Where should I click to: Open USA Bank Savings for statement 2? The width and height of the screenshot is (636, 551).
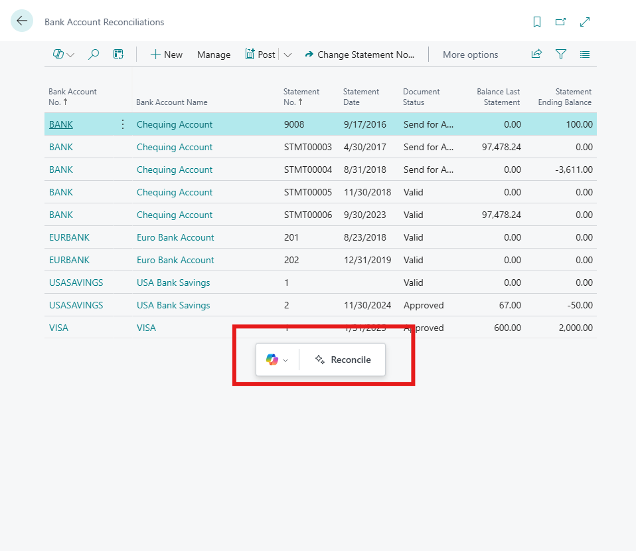[173, 305]
